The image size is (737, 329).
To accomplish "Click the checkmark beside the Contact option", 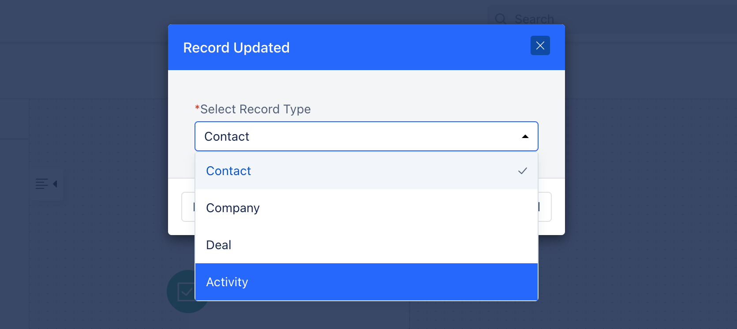I will (x=523, y=171).
